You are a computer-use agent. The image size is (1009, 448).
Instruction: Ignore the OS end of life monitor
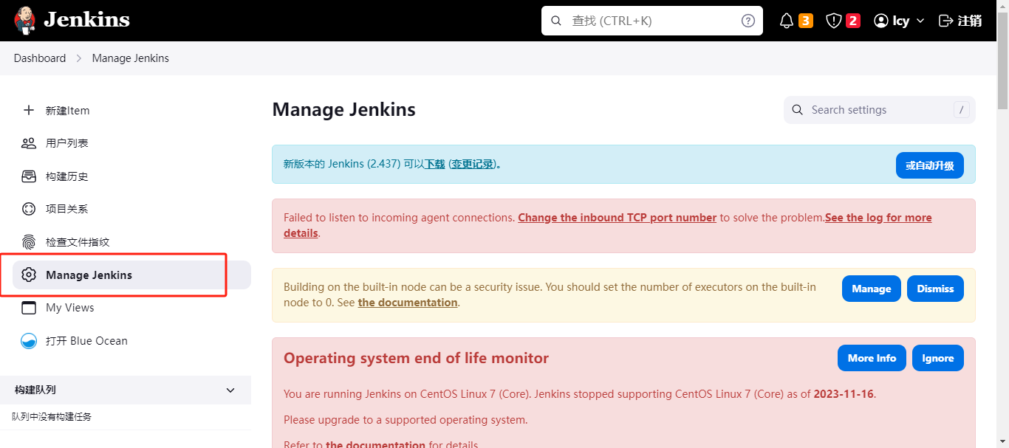point(938,358)
